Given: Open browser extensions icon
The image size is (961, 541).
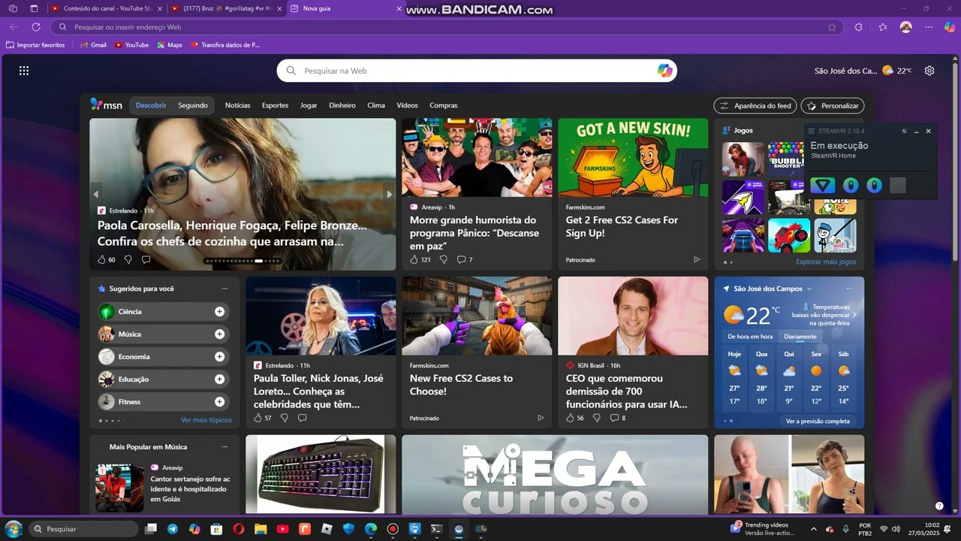Looking at the screenshot, I should [859, 27].
